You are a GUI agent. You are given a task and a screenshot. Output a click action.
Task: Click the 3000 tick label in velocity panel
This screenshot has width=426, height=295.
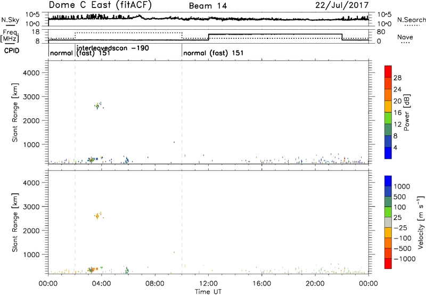click(31, 207)
